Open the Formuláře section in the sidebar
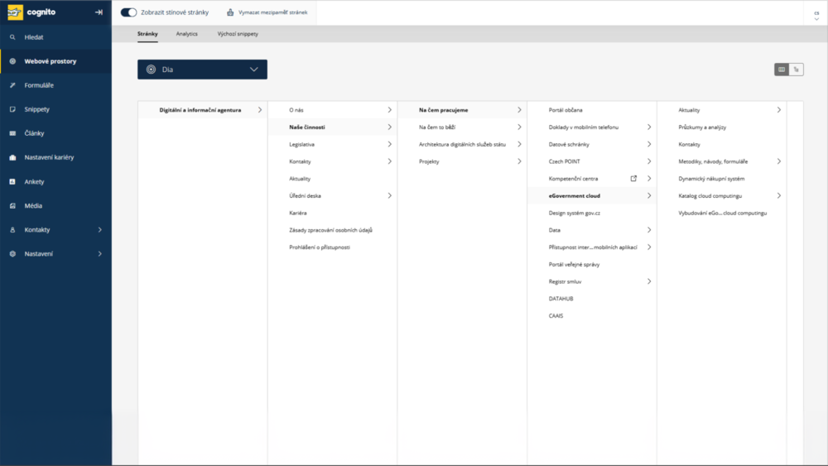 click(39, 85)
